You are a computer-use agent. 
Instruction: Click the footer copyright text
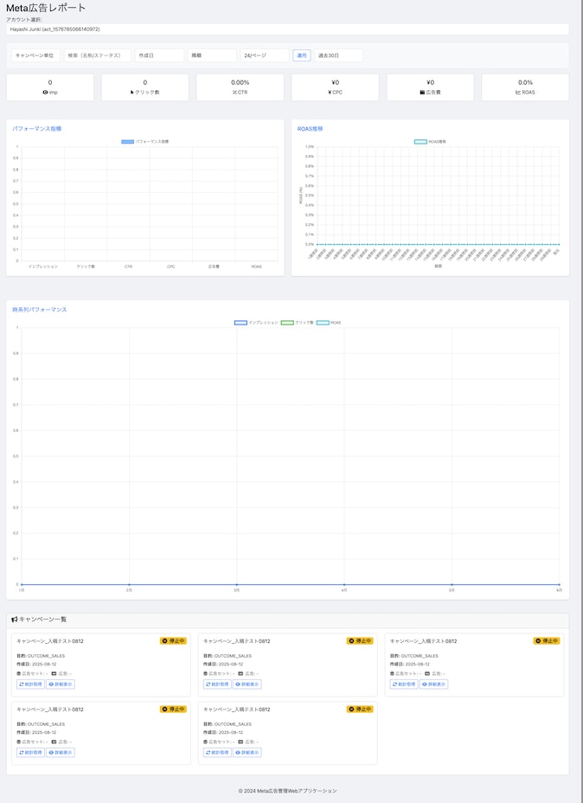(288, 791)
